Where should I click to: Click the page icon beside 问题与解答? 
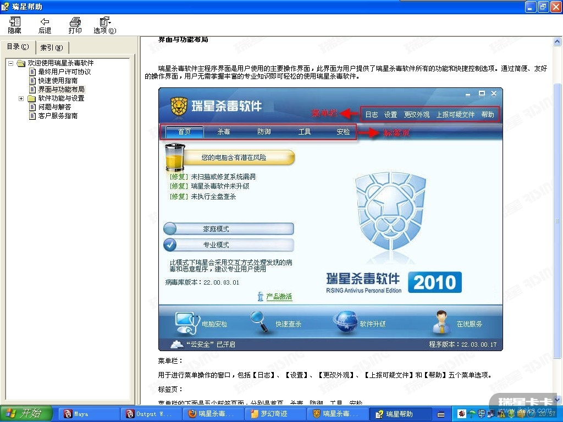click(32, 107)
